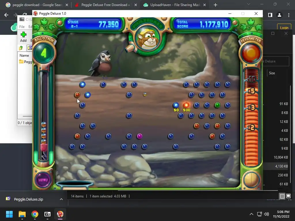Close the Peggle Deluxe Free Download tab
The width and height of the screenshot is (295, 221).
pos(136,5)
